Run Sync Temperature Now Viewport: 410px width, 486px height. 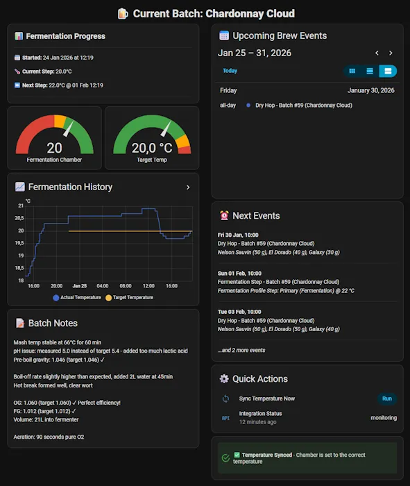[387, 399]
